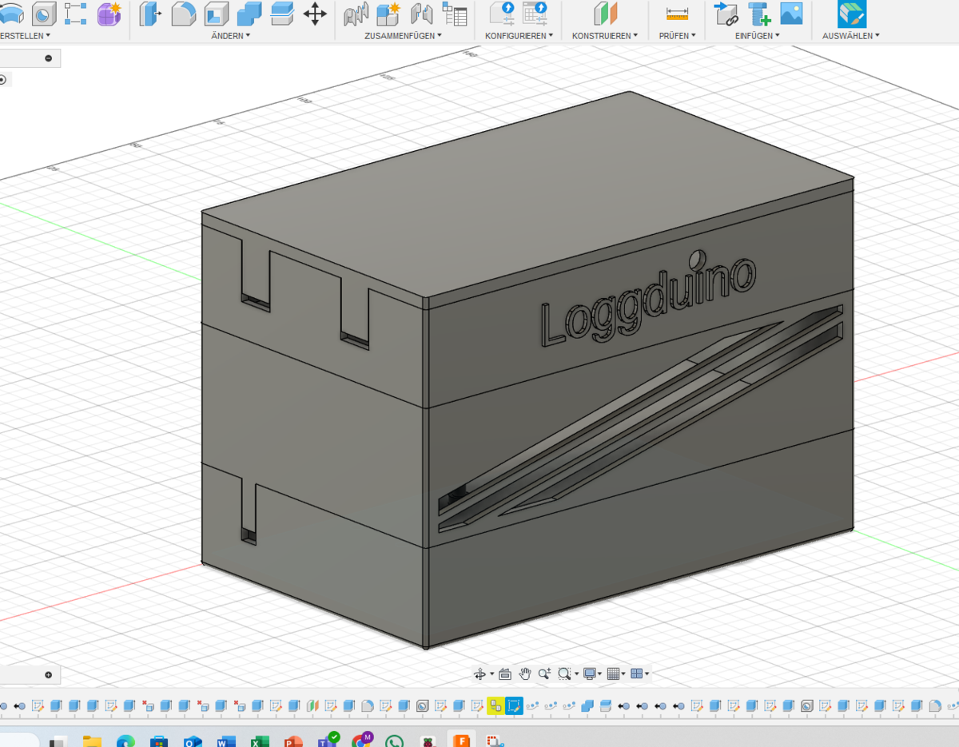Open Excel from the Windows taskbar
The image size is (959, 747).
coord(260,741)
